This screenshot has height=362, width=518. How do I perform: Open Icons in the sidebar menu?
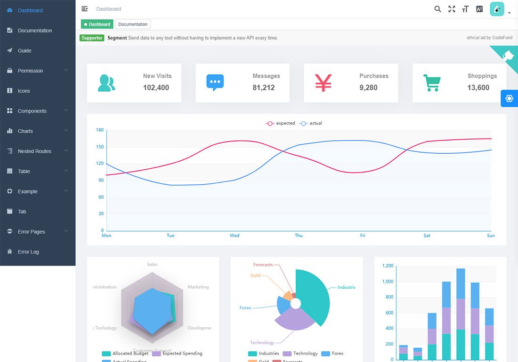tap(38, 91)
